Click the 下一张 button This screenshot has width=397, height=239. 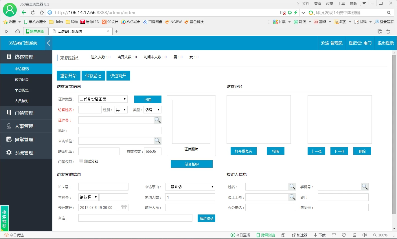(339, 151)
